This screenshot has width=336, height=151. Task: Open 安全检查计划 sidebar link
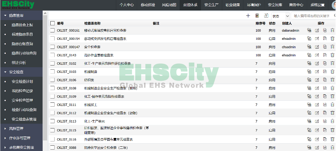point(22,81)
